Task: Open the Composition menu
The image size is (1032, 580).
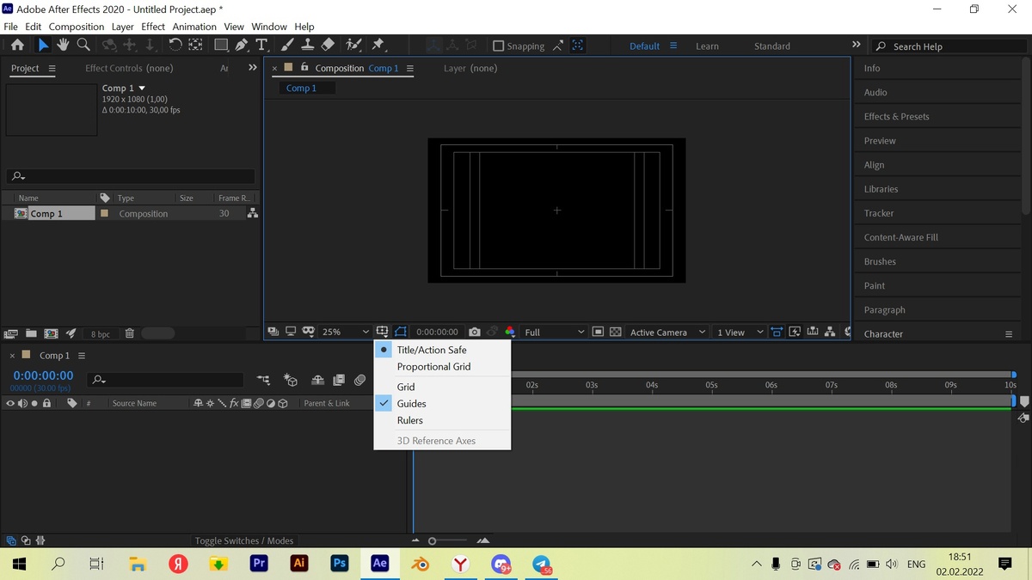Action: 76,27
